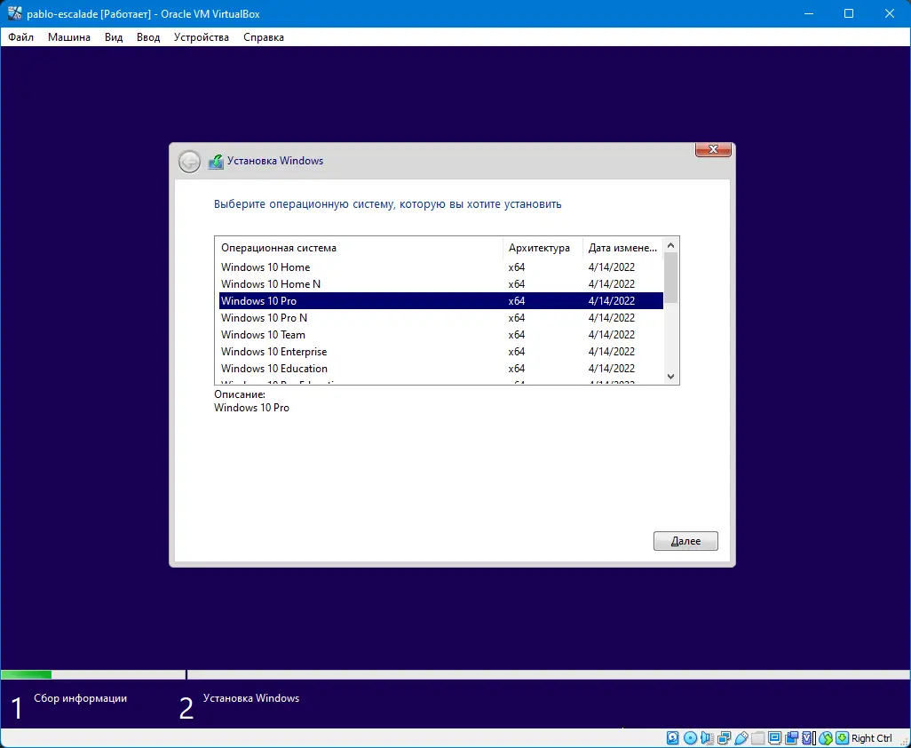Select the highlighted Windows 10 Pro row
The width and height of the screenshot is (911, 748).
pos(441,300)
